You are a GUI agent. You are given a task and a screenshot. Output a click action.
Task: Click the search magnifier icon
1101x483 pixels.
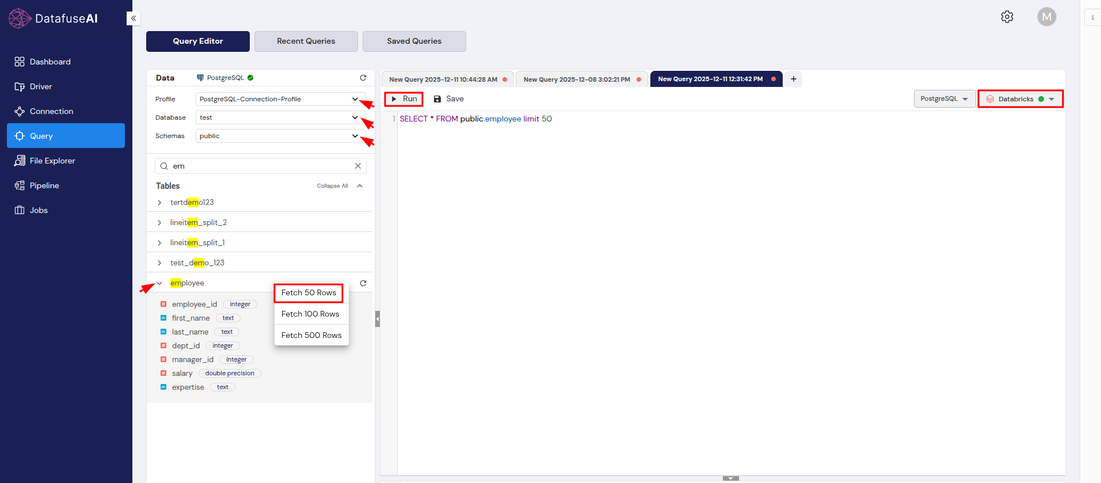point(164,166)
